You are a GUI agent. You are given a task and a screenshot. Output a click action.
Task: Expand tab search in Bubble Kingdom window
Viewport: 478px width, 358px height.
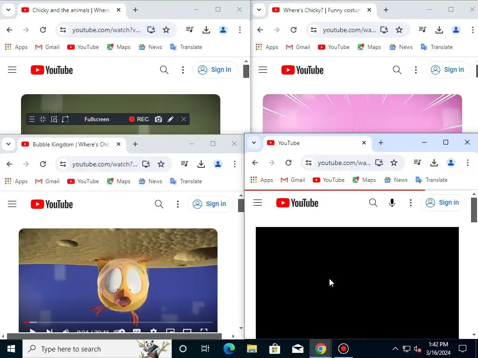(8, 144)
